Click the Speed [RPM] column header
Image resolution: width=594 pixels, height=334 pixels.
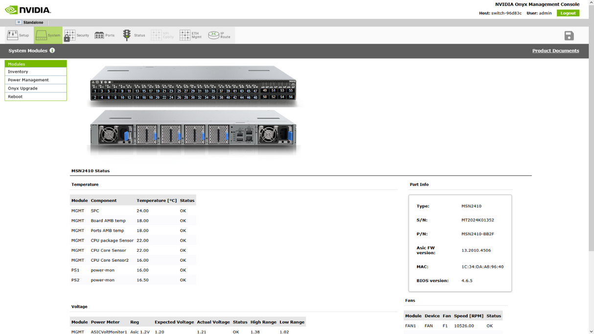tap(468, 316)
